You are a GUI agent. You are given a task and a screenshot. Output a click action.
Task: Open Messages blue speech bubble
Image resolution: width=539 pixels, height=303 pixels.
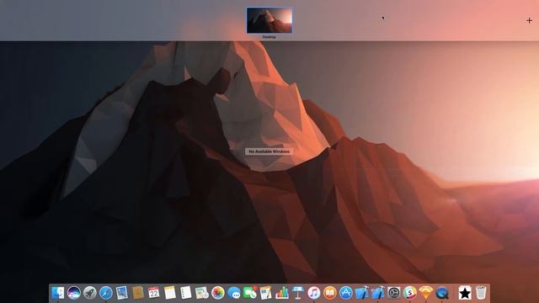coord(234,293)
